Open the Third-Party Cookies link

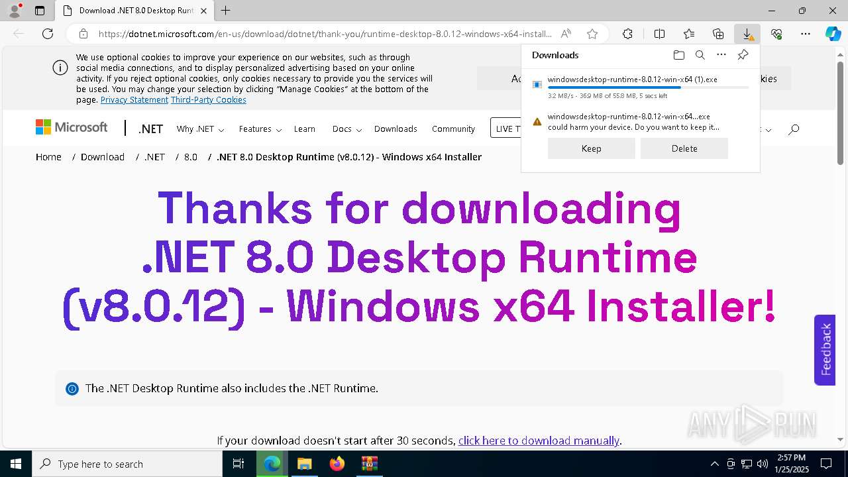click(209, 100)
